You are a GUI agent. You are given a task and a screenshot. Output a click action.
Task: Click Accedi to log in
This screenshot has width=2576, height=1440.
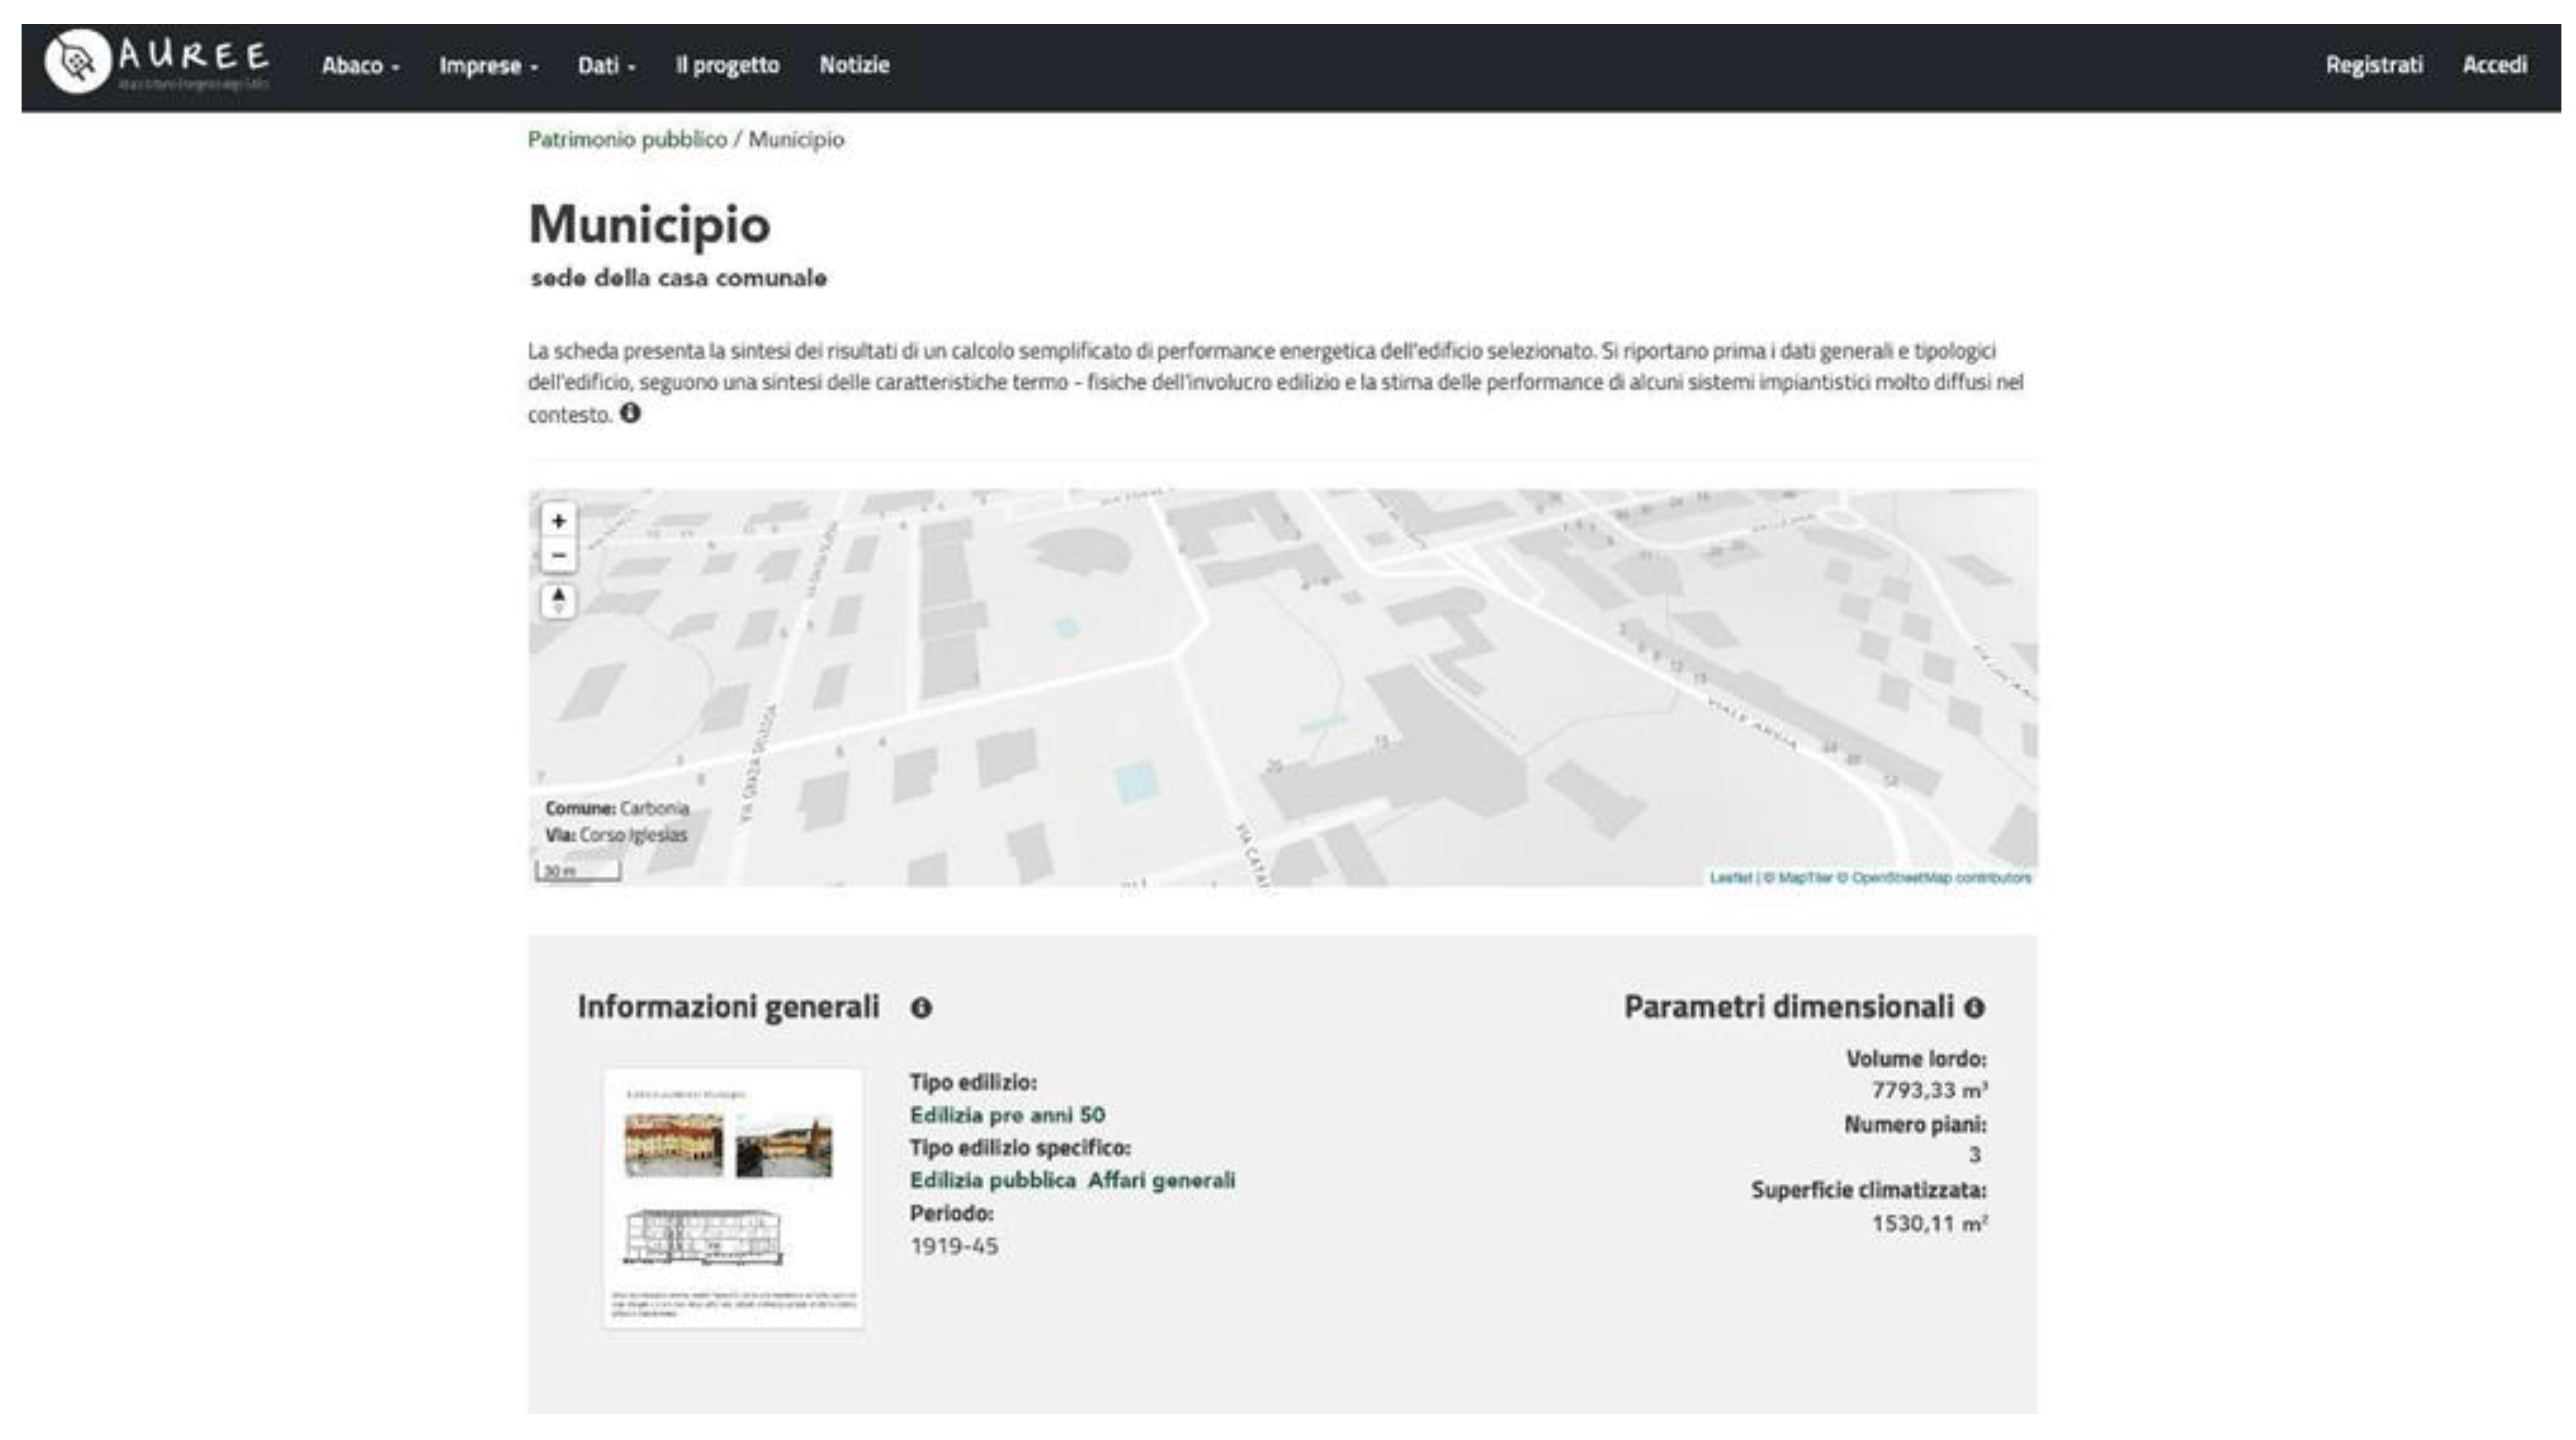(x=2494, y=66)
